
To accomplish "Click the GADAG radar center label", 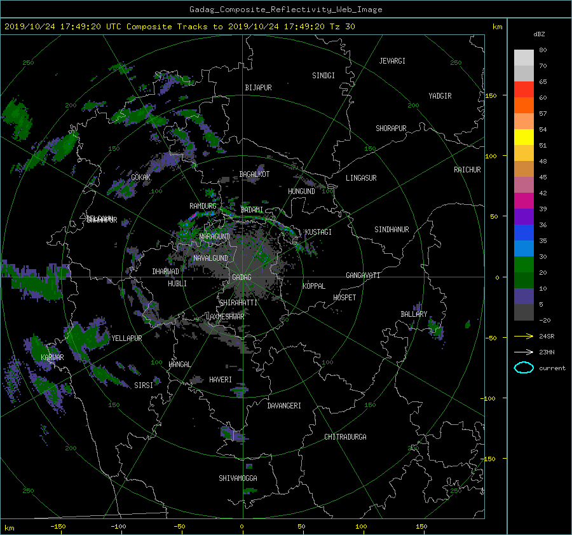I will tap(242, 277).
